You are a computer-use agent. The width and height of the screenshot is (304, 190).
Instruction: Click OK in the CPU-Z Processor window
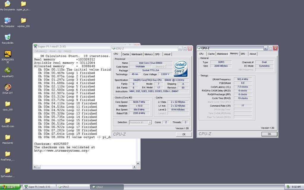pos(184,134)
